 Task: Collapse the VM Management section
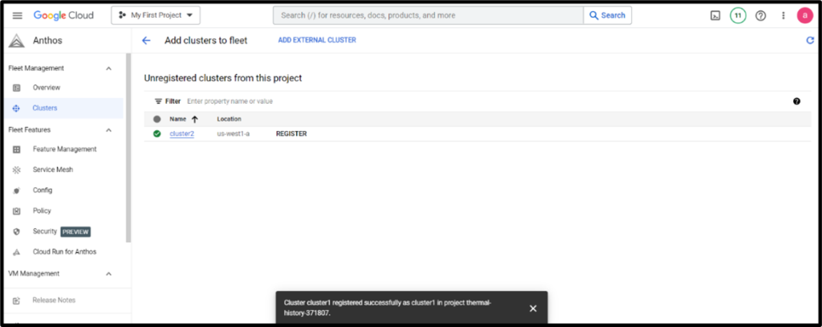[109, 273]
